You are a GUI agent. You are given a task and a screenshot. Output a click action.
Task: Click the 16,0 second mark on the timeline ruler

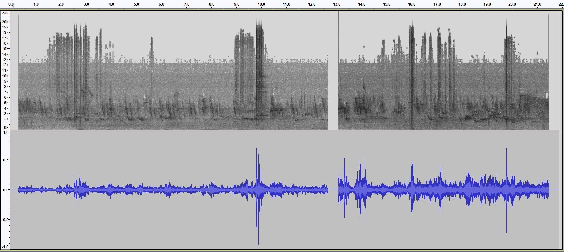pyautogui.click(x=412, y=4)
